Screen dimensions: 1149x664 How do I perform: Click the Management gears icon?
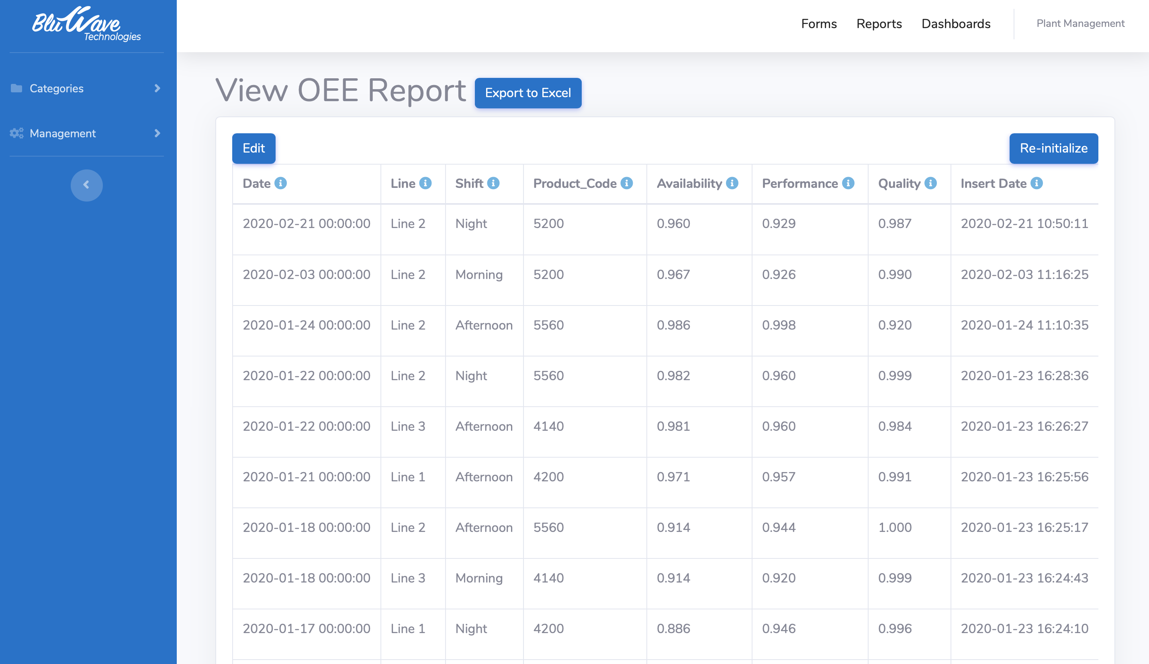(16, 133)
